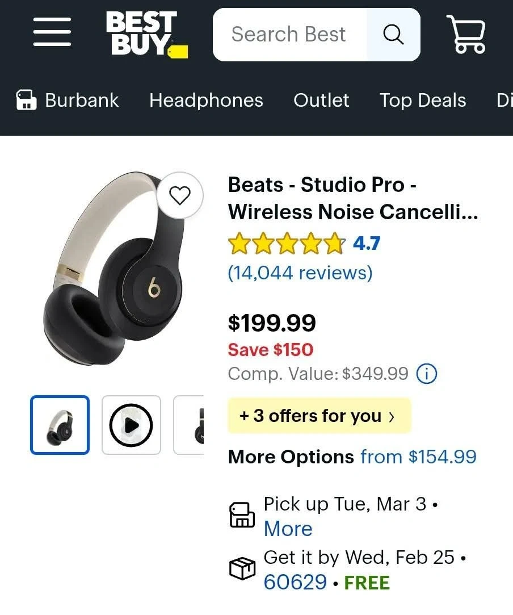Click the store pickup icon
This screenshot has height=615, width=513.
pos(242,515)
